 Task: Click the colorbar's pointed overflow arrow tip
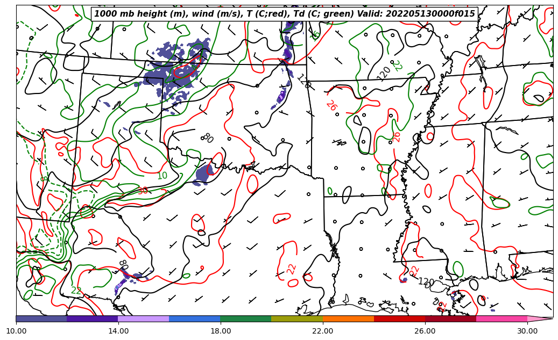tap(540, 319)
